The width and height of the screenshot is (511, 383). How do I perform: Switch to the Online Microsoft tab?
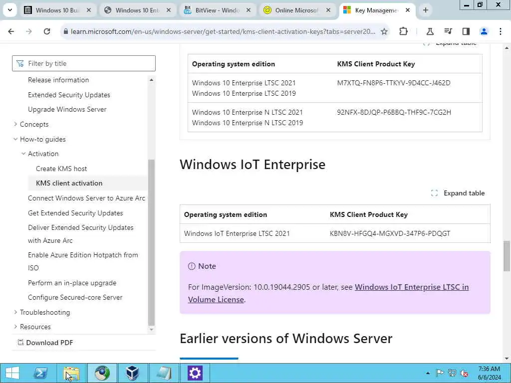(297, 10)
